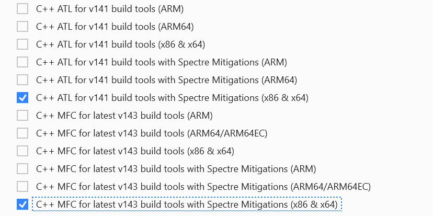Click label C++ ATL v141 build tools (ARM64)
The image size is (433, 216).
[115, 27]
